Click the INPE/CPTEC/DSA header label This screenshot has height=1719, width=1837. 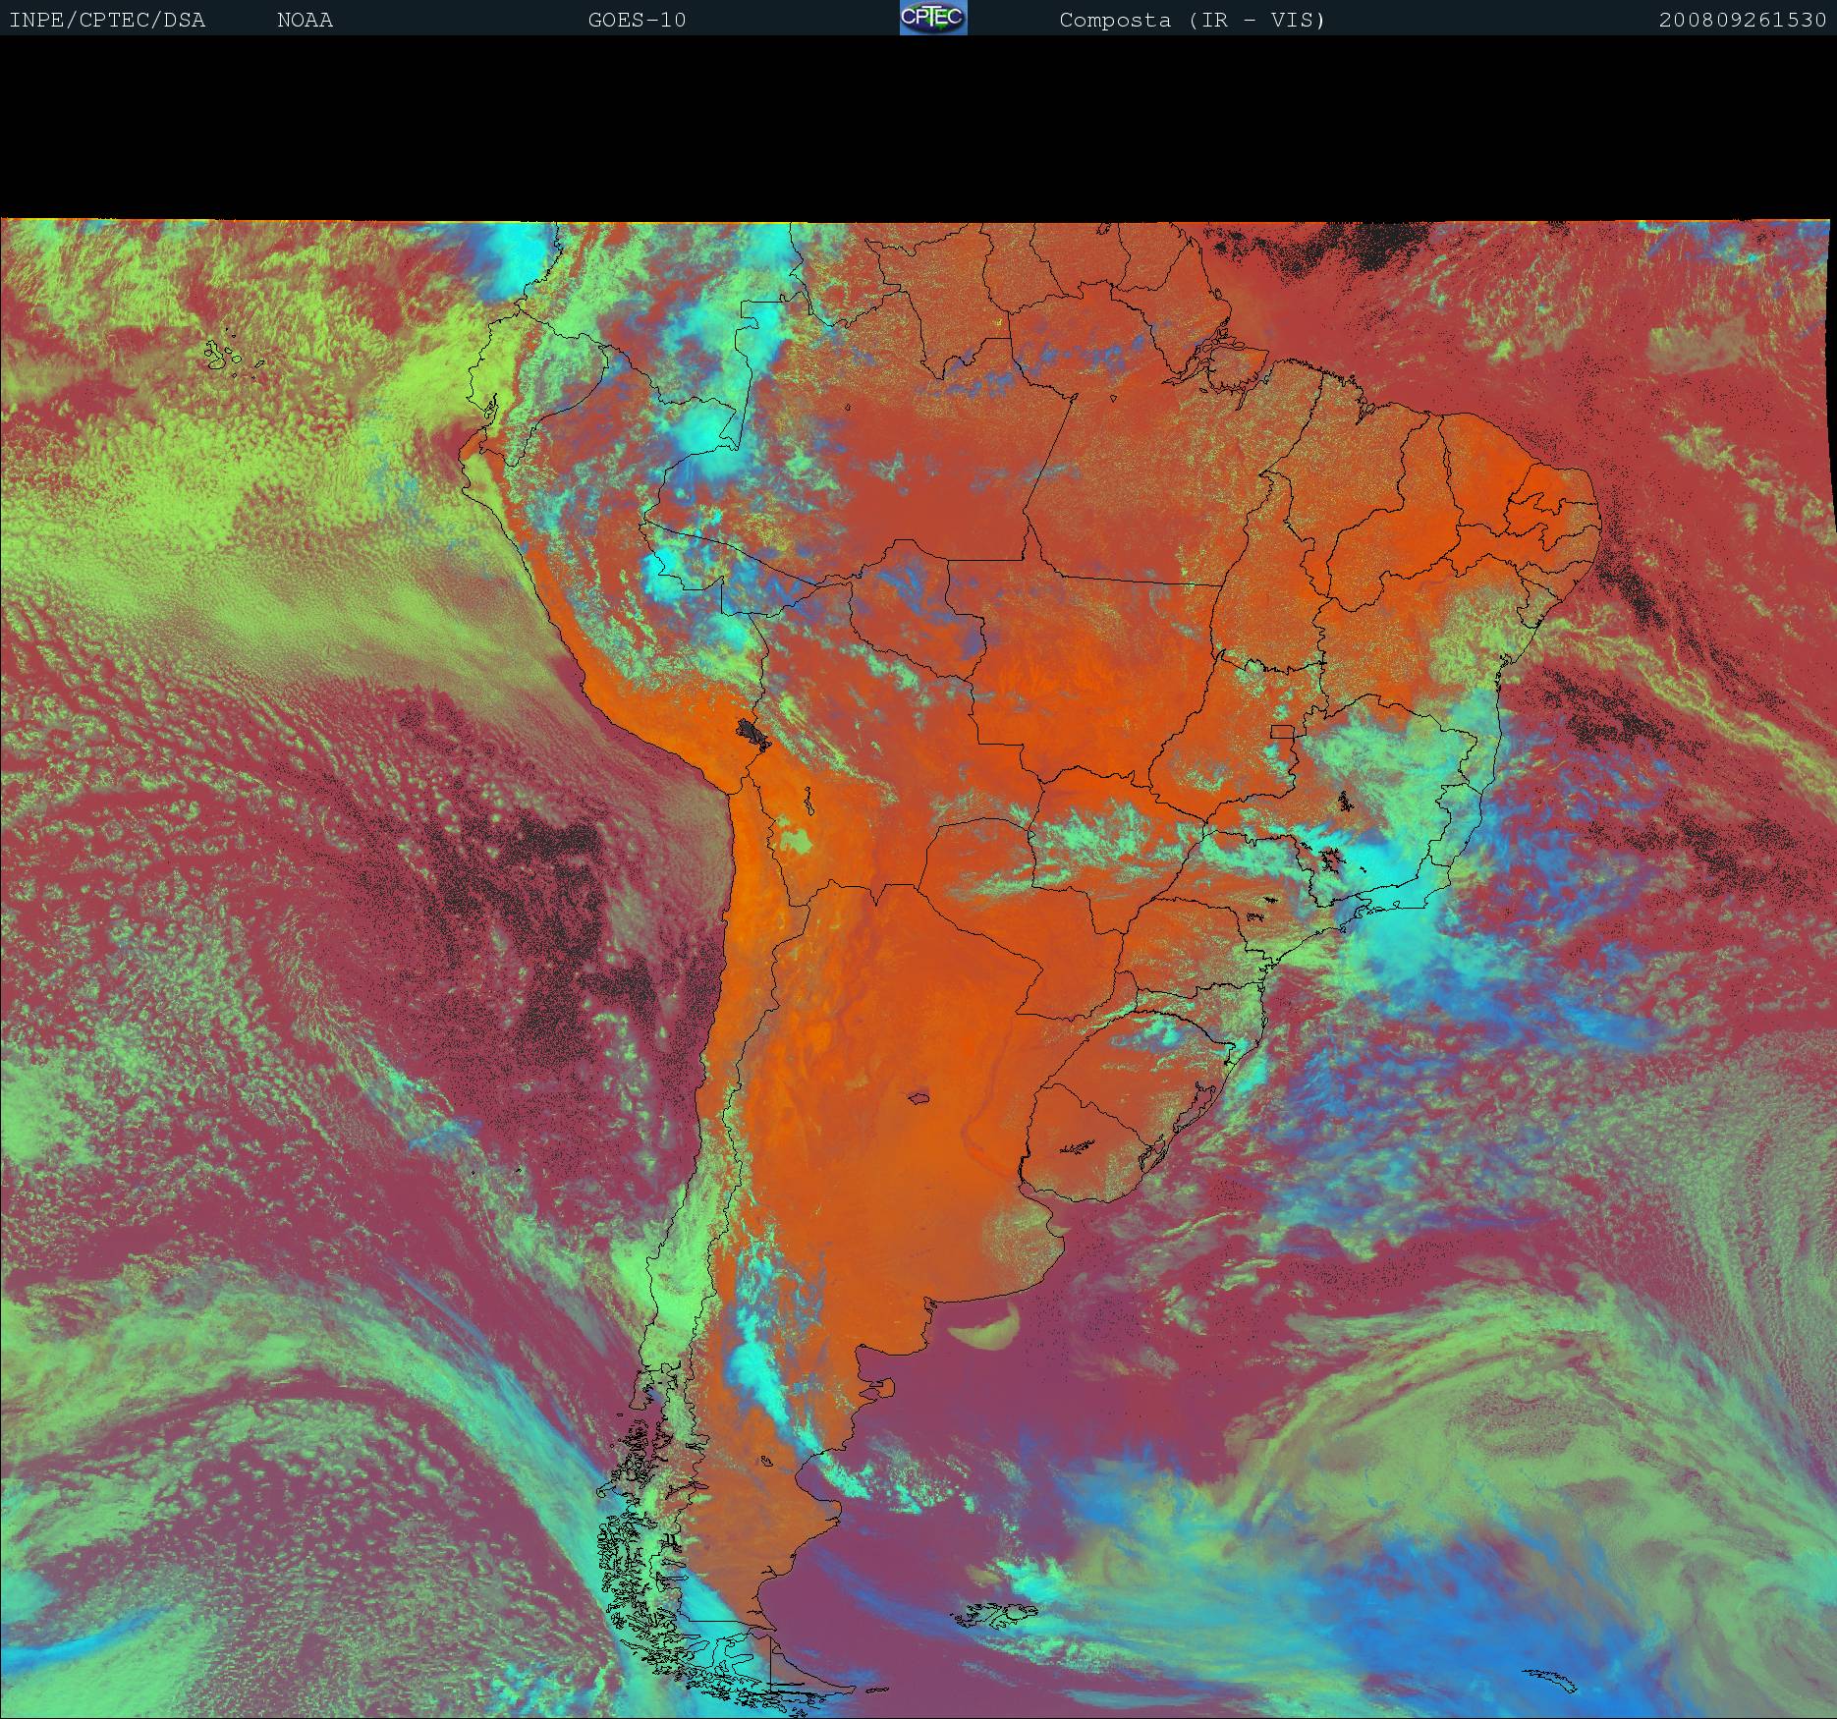tap(107, 20)
